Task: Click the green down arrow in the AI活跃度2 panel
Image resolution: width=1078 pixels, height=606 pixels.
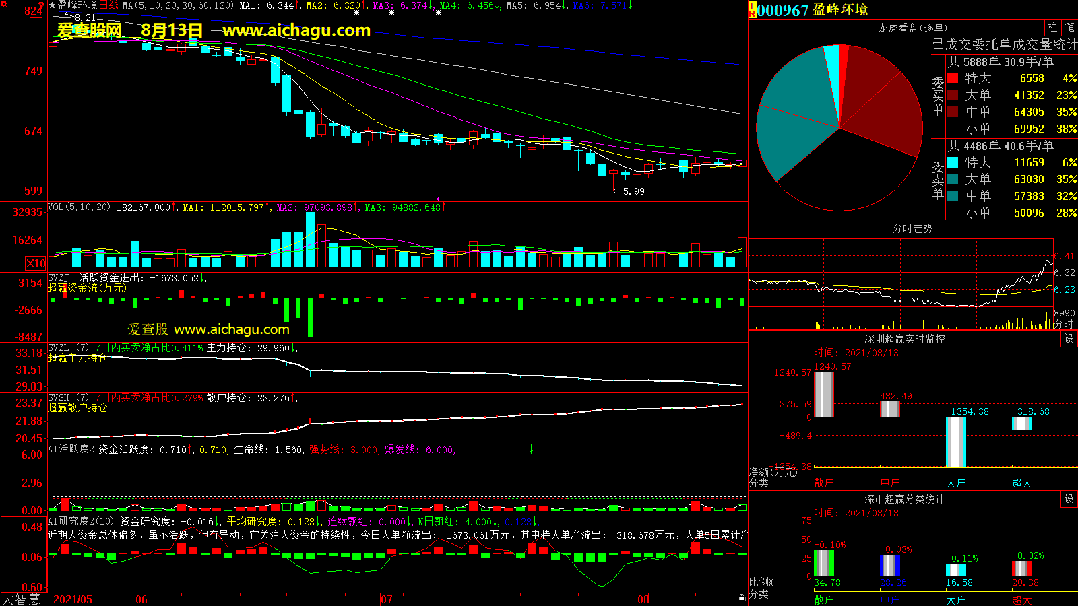Action: 531,449
